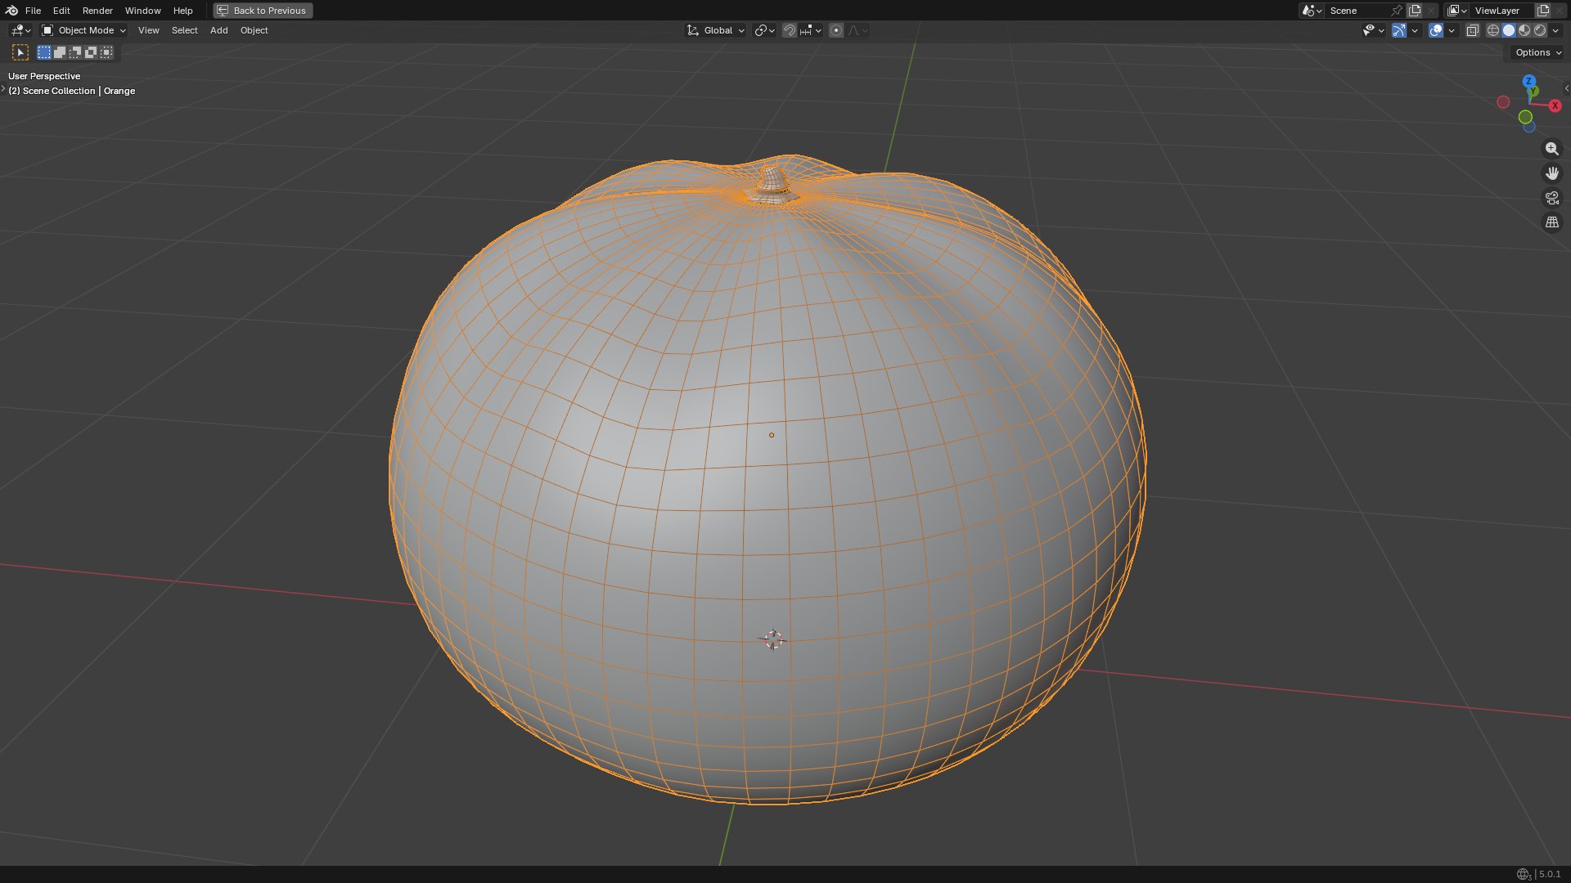Set selection mode to new selection
Image resolution: width=1571 pixels, height=883 pixels.
tap(44, 52)
